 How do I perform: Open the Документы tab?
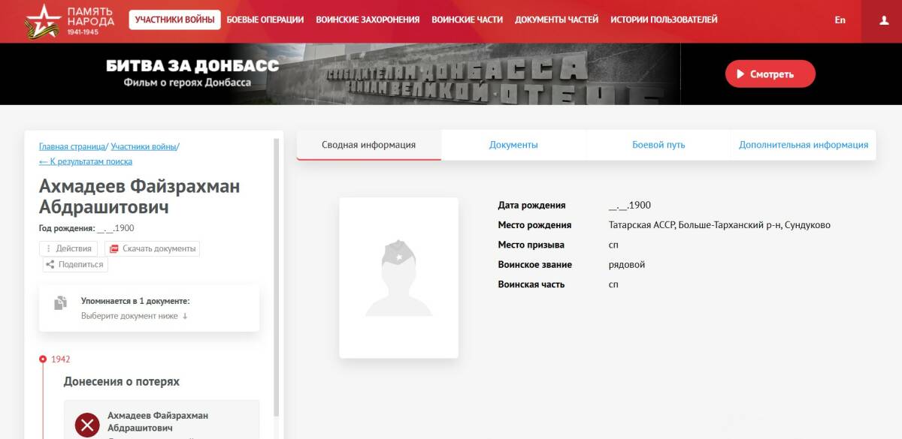click(x=513, y=145)
